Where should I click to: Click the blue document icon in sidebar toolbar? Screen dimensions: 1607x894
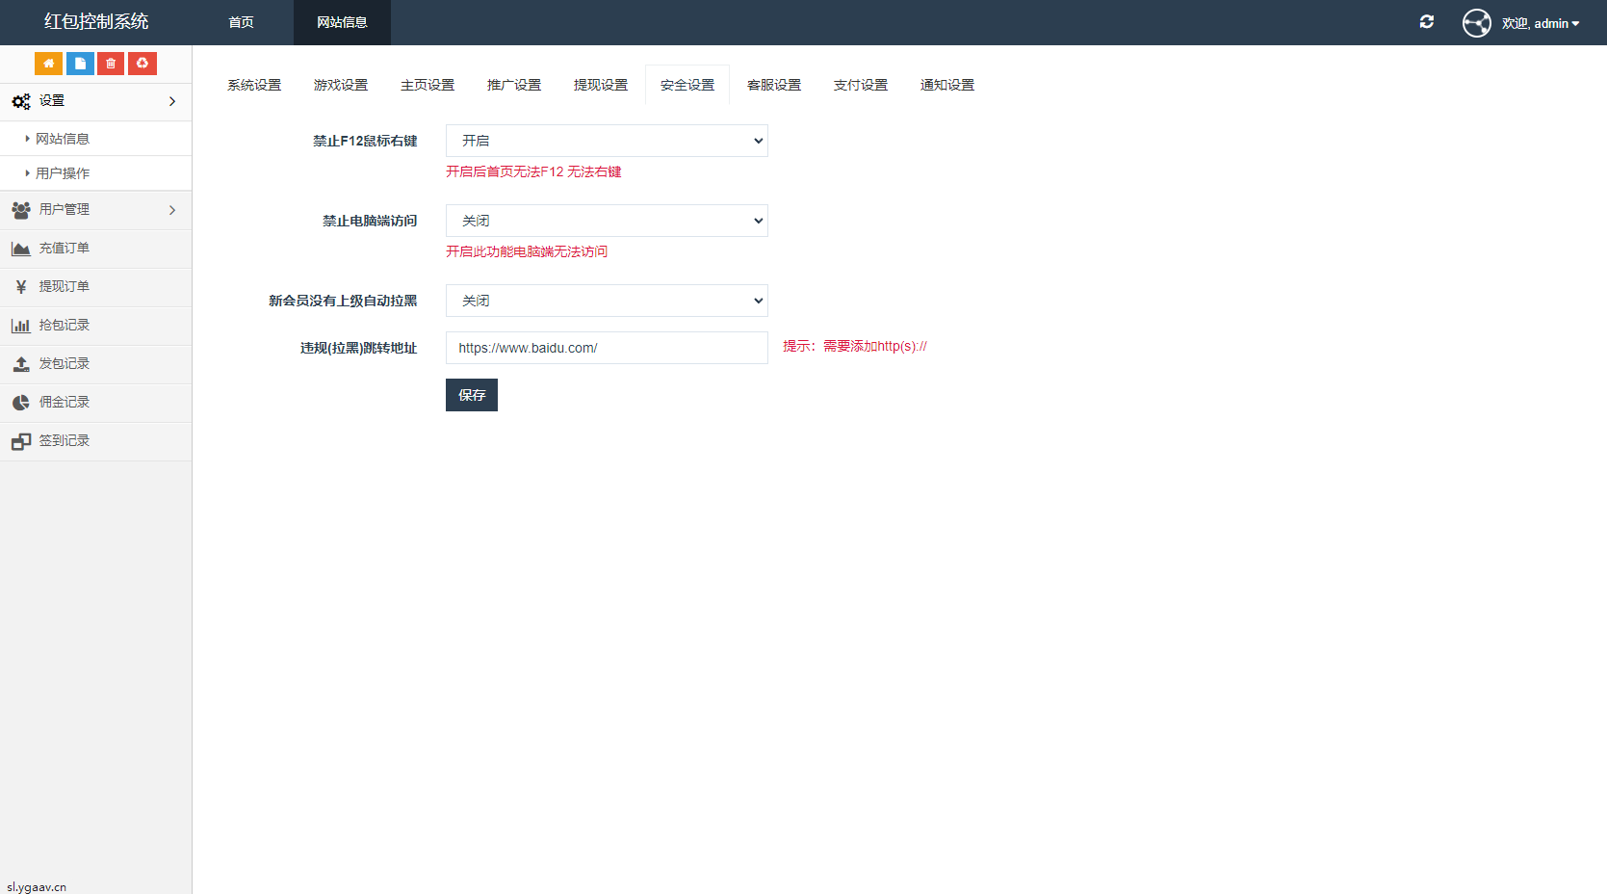pyautogui.click(x=79, y=63)
